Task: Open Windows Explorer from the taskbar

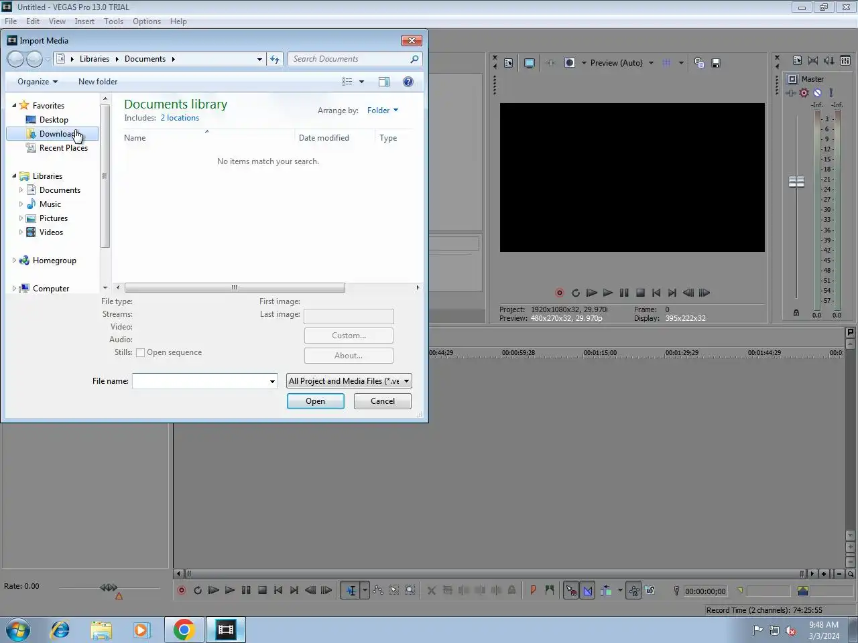Action: 101,630
